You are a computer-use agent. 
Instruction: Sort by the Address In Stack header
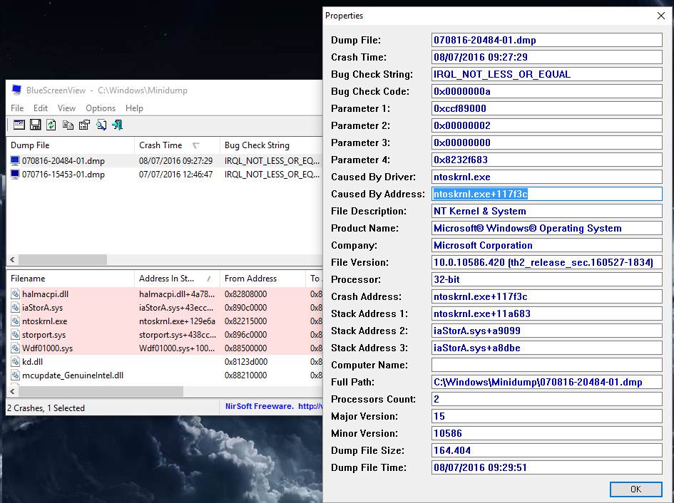pyautogui.click(x=177, y=279)
